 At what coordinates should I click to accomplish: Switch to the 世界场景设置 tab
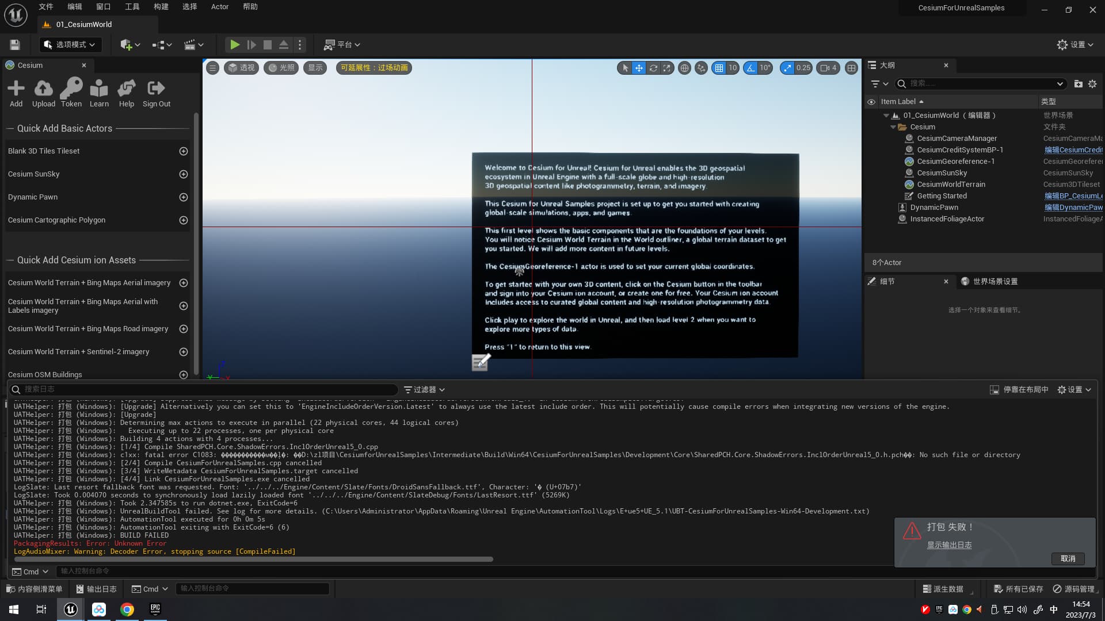click(x=995, y=282)
